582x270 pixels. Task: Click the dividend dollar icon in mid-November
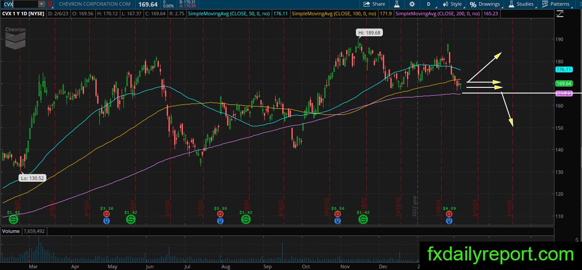(363, 219)
